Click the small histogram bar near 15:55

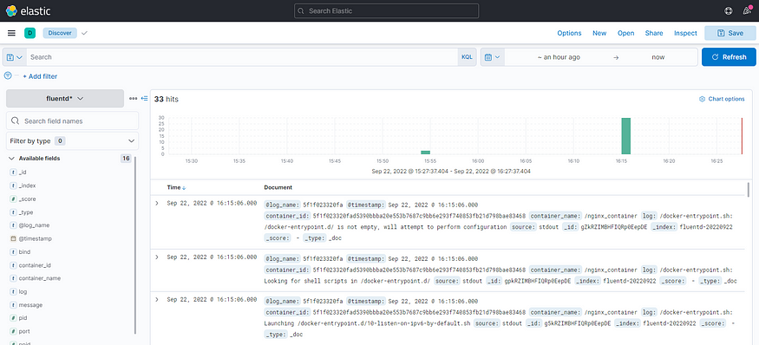pos(426,153)
